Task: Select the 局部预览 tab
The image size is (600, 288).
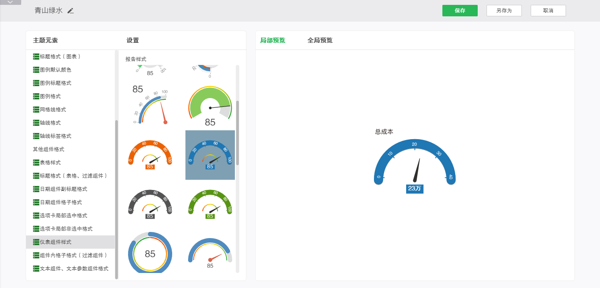Action: coord(272,41)
